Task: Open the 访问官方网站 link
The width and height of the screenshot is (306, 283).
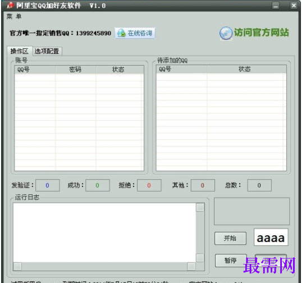Action: click(261, 33)
